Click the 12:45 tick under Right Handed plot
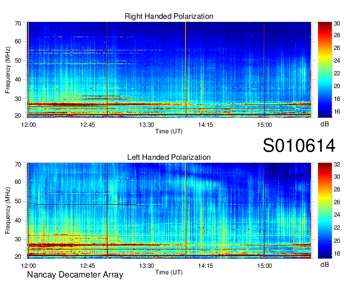This screenshot has height=281, width=346. (x=88, y=125)
